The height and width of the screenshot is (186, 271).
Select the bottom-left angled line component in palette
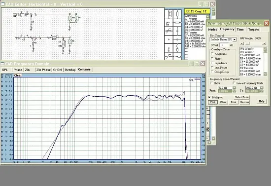click(169, 56)
